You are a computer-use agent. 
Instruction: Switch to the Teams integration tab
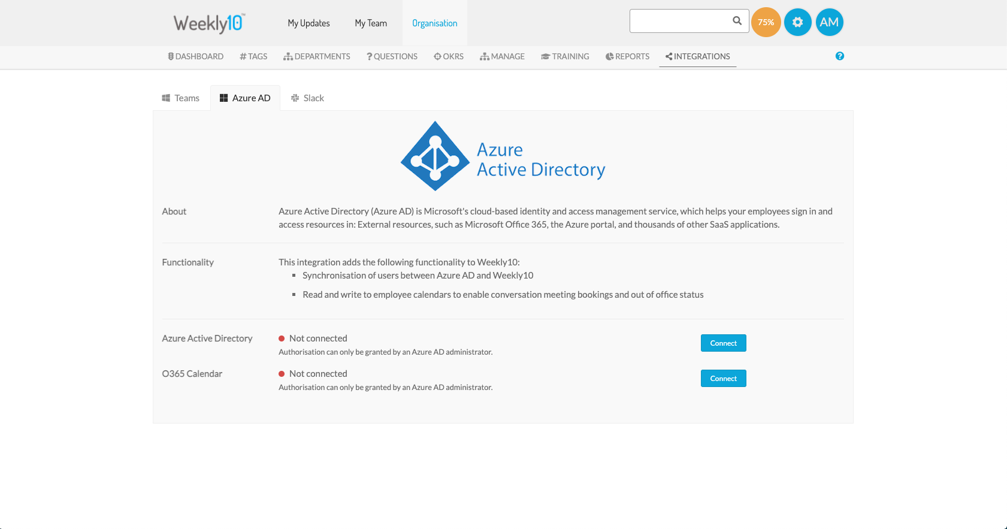click(x=181, y=98)
